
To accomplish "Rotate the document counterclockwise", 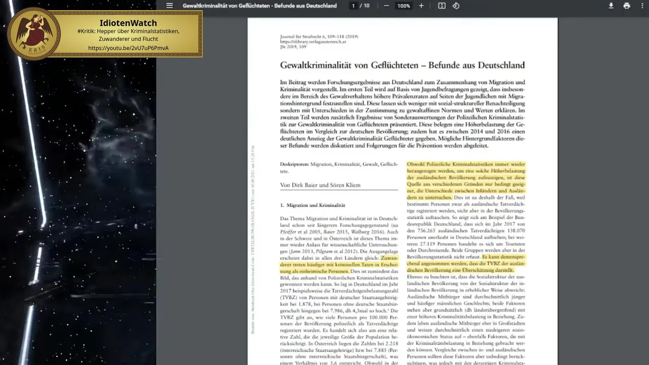I will [456, 6].
